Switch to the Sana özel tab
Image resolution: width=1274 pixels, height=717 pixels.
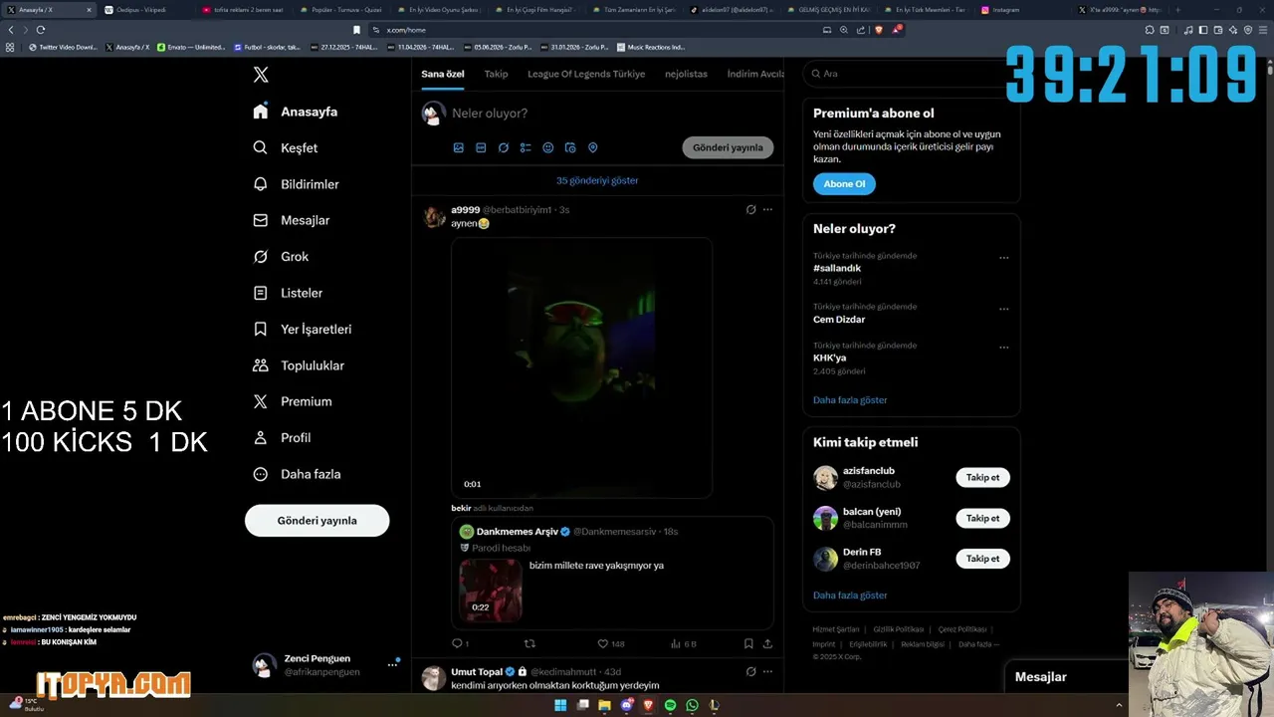point(442,74)
